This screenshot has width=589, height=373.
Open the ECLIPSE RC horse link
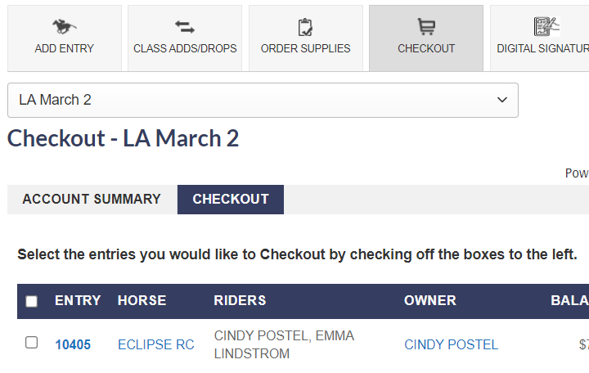click(x=156, y=345)
